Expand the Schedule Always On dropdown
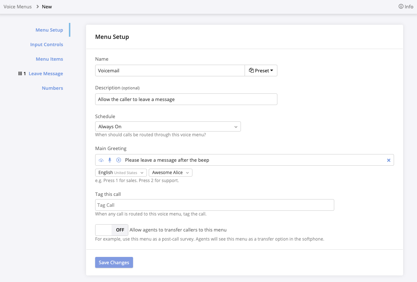 coord(168,127)
